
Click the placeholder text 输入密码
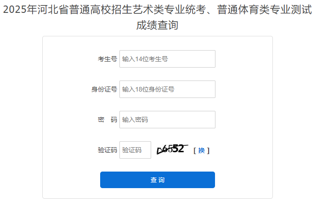tap(135, 120)
